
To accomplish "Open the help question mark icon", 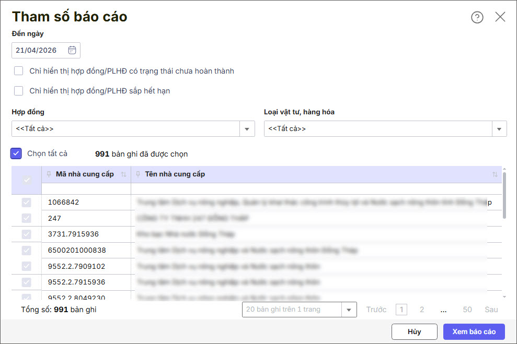I will click(x=477, y=17).
